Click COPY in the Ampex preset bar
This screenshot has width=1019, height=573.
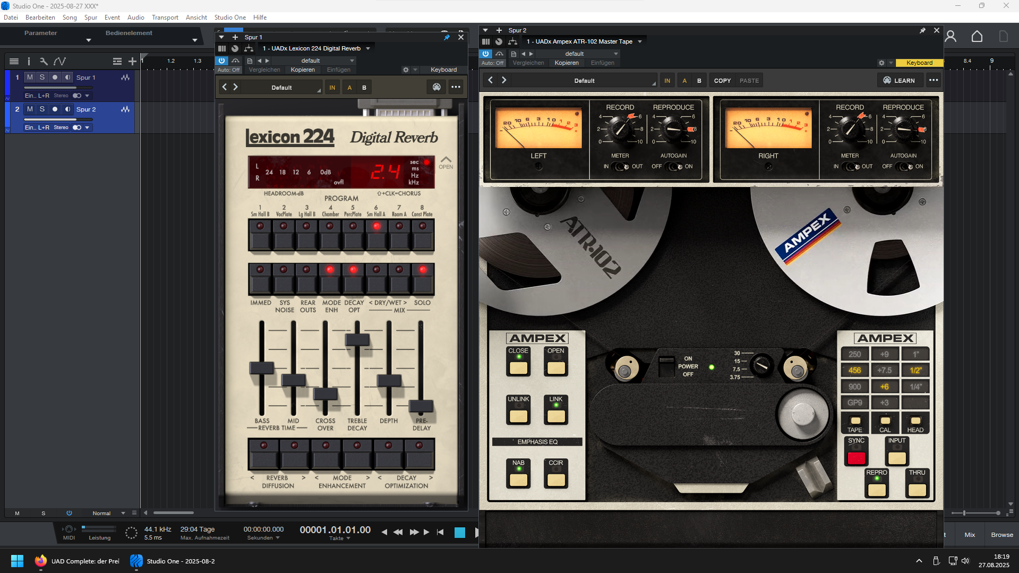722,81
